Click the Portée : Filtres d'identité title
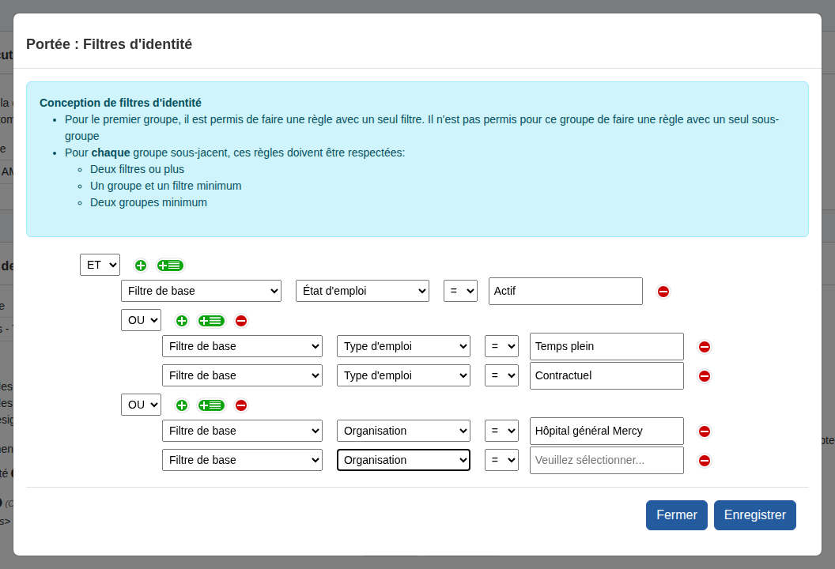The width and height of the screenshot is (835, 569). click(x=109, y=44)
